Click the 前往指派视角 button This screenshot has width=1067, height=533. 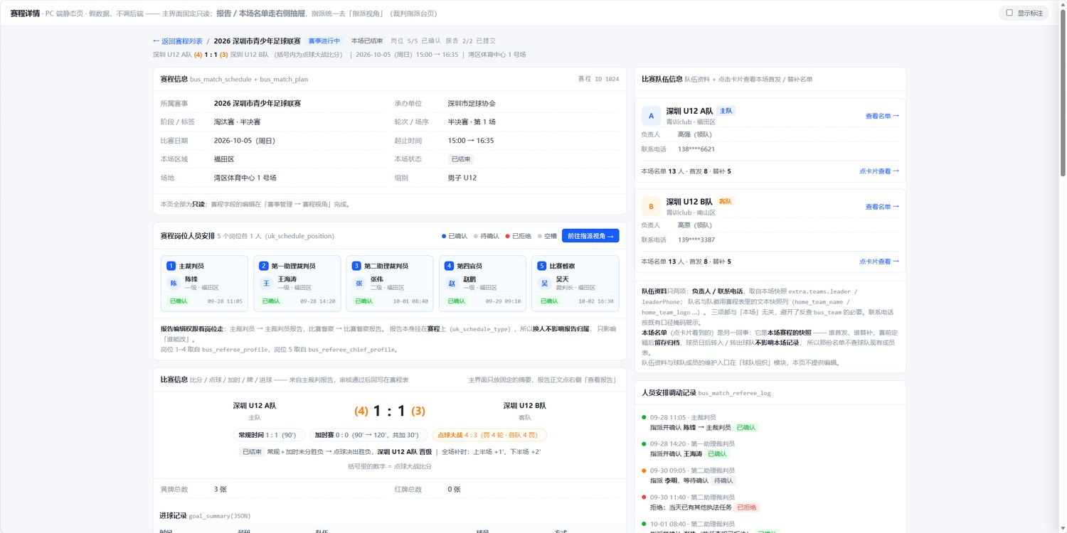(x=590, y=236)
